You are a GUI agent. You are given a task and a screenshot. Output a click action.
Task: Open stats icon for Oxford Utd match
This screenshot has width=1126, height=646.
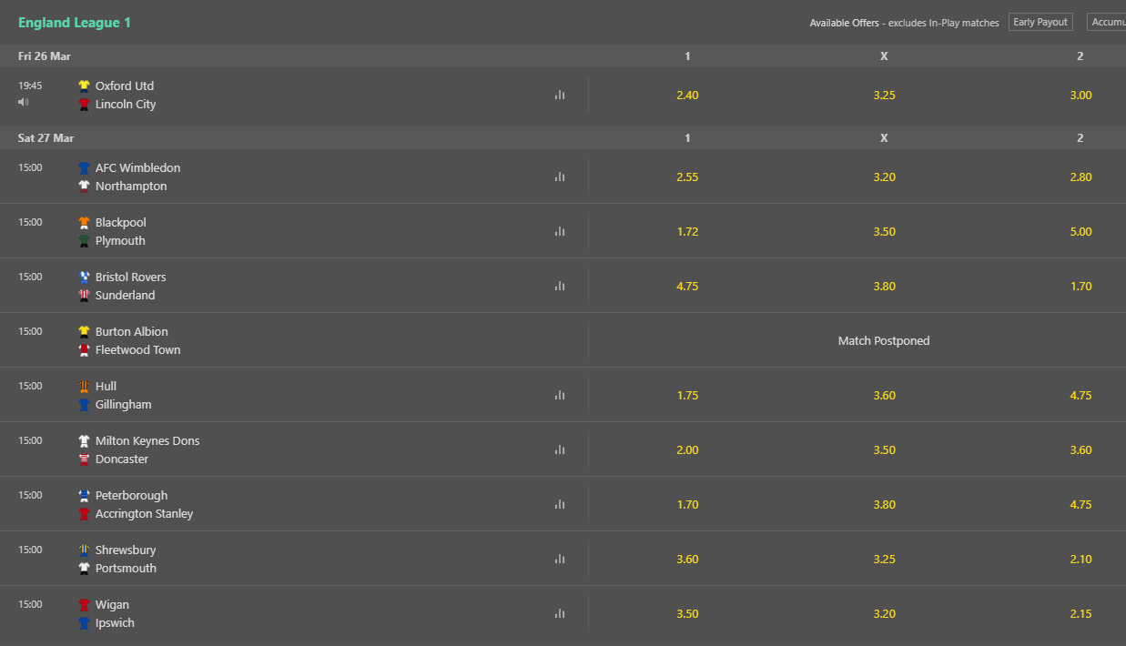560,95
